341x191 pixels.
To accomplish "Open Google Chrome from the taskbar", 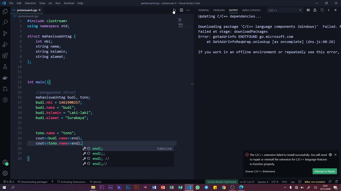I will 224,188.
